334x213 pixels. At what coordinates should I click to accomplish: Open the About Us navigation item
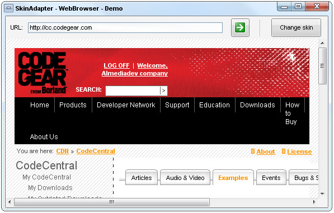point(44,136)
